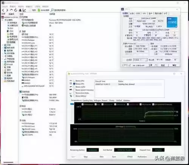Viewport: 189px width, 165px height.
Task: Click the blue graph selector beside temperature chart
Action: pyautogui.click(x=72, y=104)
